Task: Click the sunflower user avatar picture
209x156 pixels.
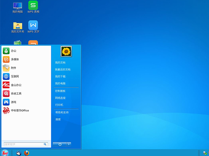Action: pos(66,51)
